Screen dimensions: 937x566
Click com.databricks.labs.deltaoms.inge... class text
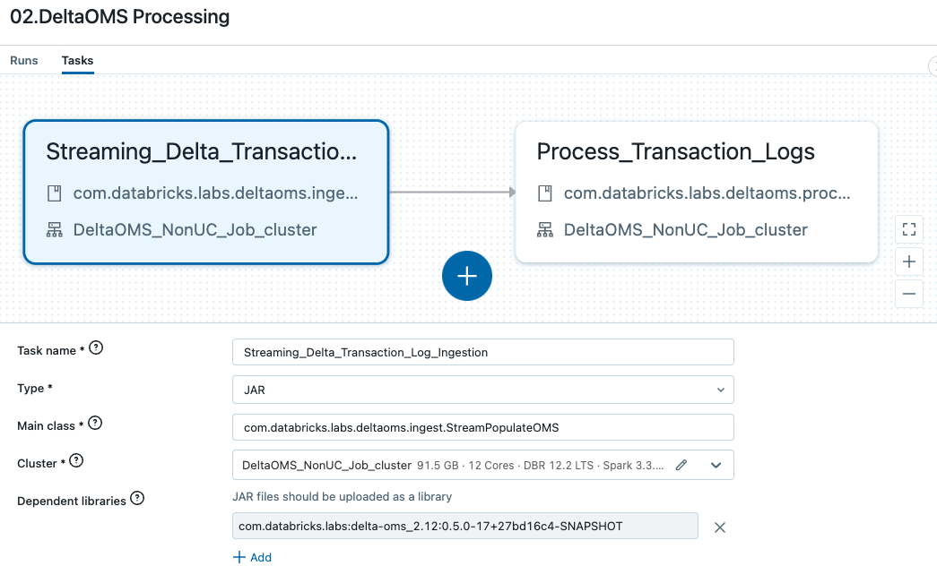216,193
